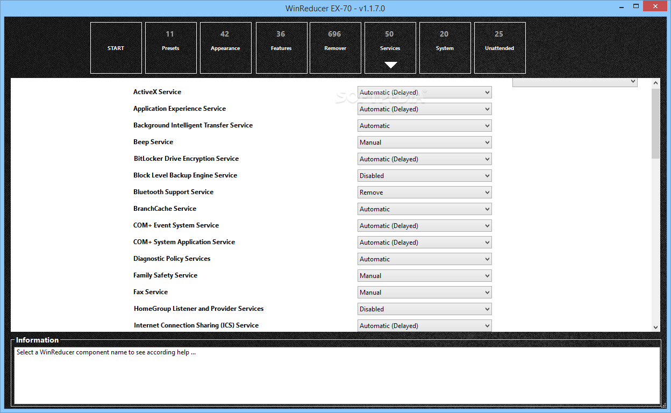Expand HomeGroup Listener and Provider dropdown
This screenshot has height=413, width=671.
tap(425, 309)
